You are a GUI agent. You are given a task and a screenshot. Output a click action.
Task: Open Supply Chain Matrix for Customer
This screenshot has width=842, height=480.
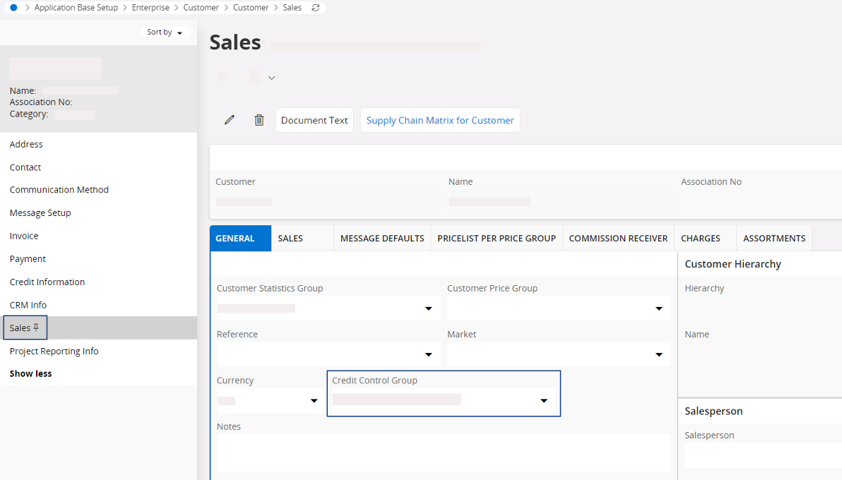(439, 120)
